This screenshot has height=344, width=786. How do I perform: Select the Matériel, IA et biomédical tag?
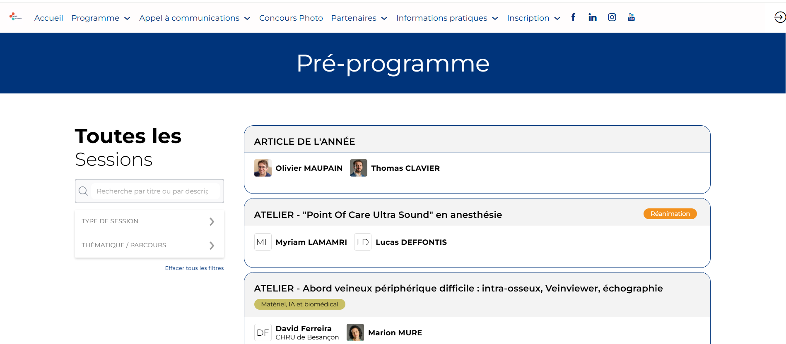tap(299, 304)
